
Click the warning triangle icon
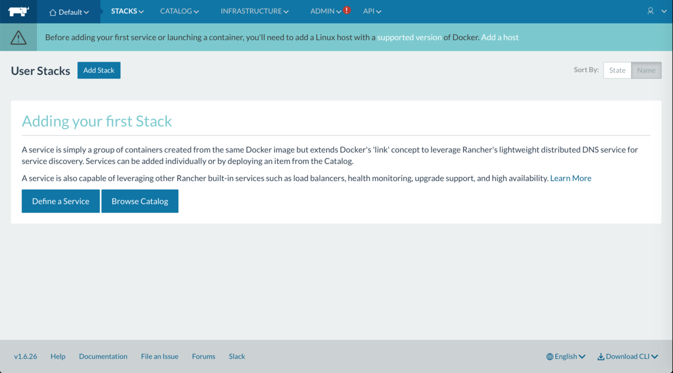pos(19,38)
